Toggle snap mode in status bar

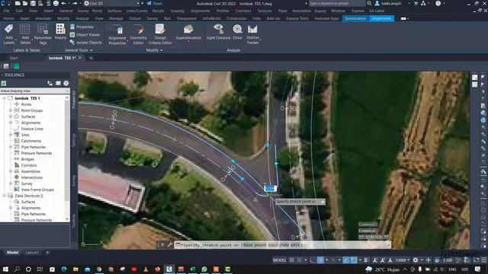299,260
